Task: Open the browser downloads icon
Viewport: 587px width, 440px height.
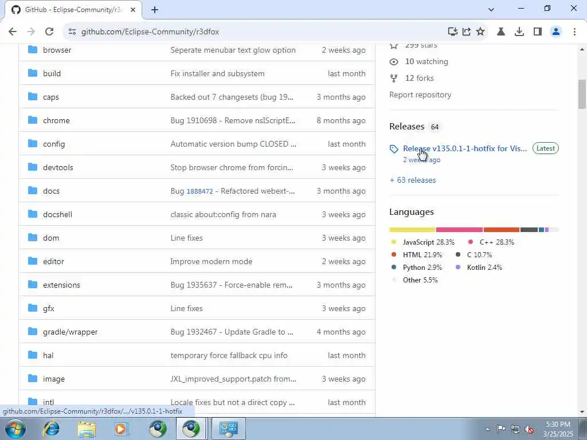Action: pyautogui.click(x=519, y=32)
